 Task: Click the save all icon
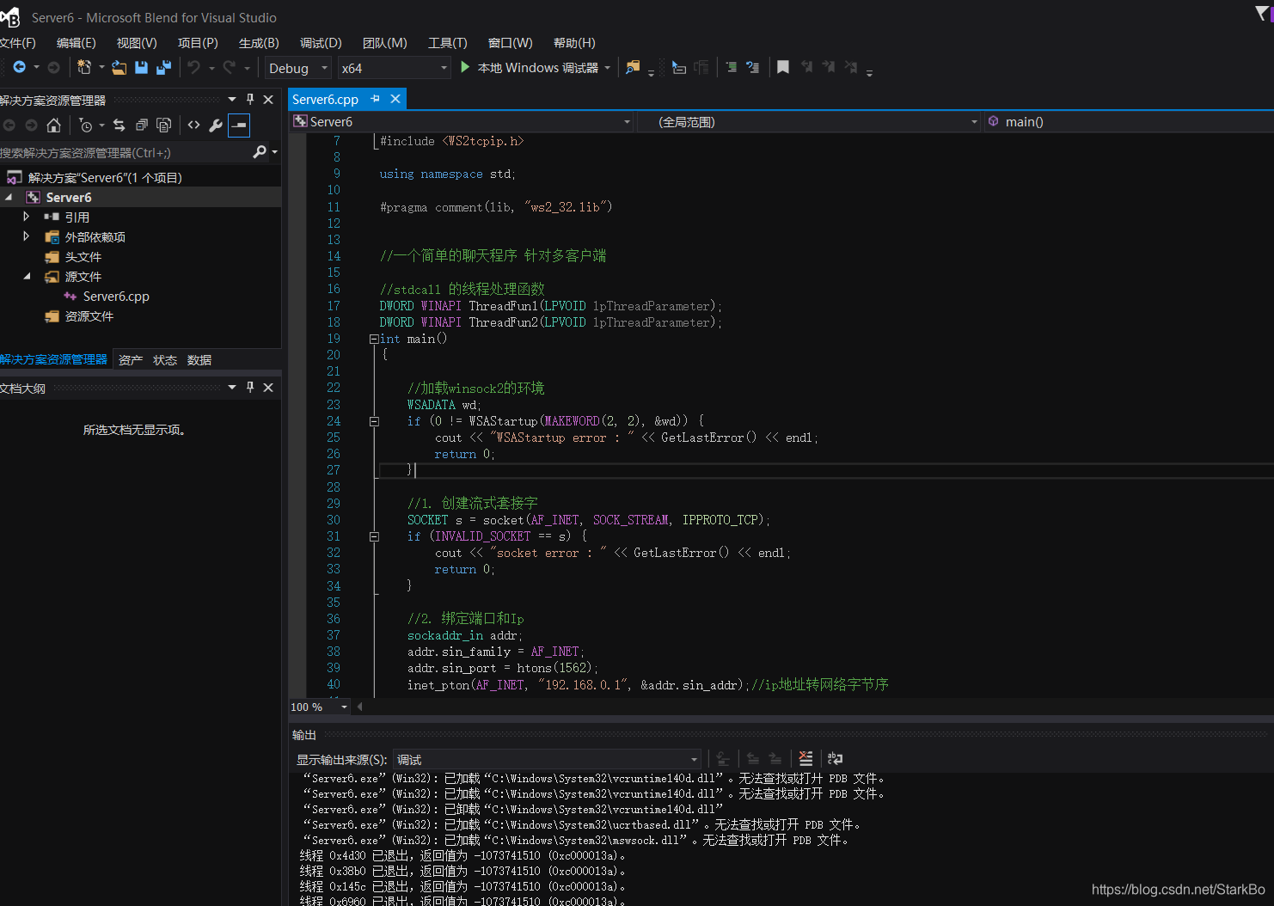click(163, 67)
